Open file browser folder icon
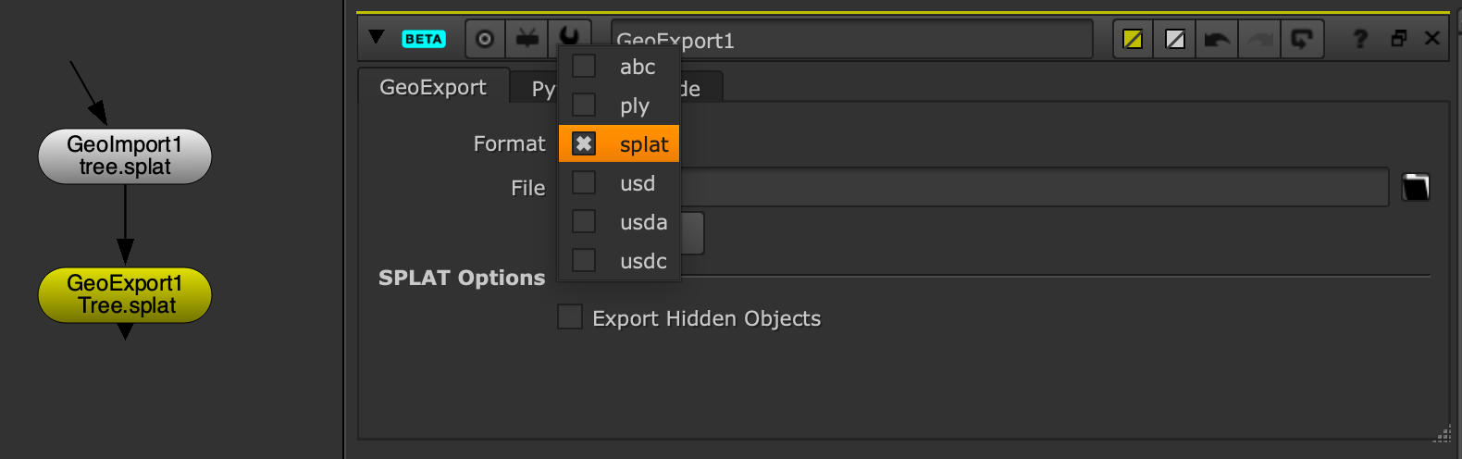1462x459 pixels. (x=1416, y=187)
